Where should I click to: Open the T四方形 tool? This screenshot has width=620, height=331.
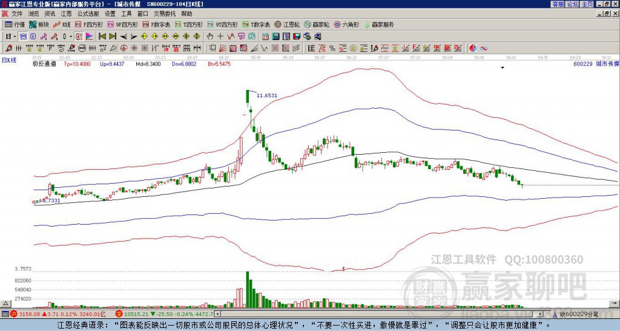coord(189,24)
